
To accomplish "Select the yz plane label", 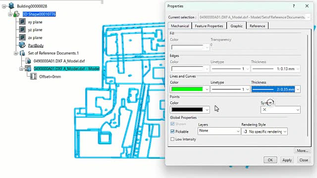I will coord(35,30).
